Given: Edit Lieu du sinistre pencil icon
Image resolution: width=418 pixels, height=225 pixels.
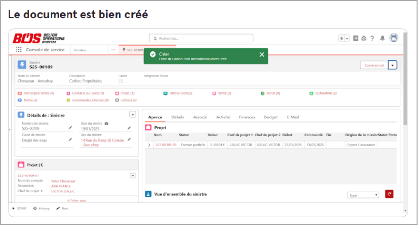Looking at the screenshot, I should point(129,140).
